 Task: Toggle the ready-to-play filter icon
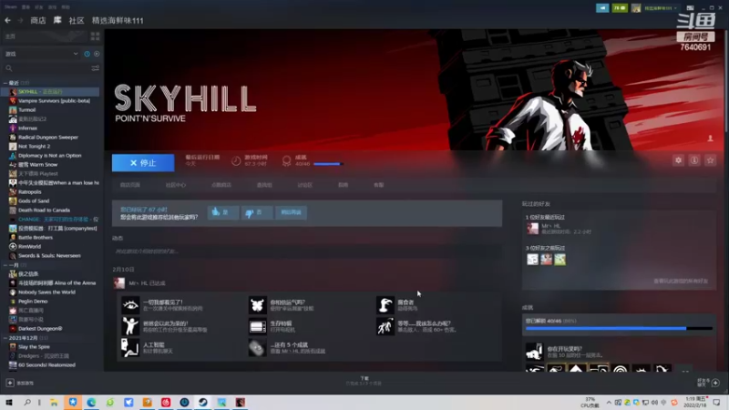pos(97,54)
